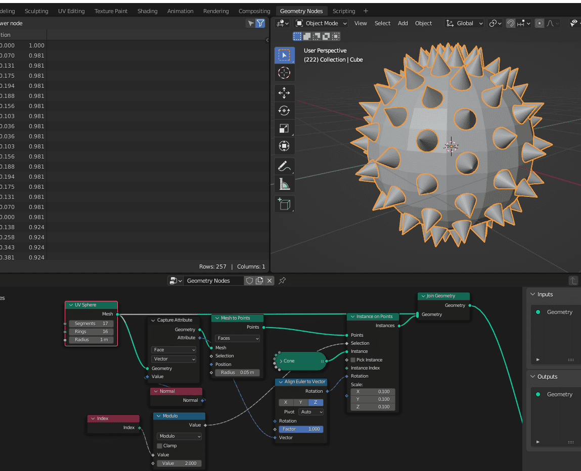This screenshot has width=581, height=471.
Task: Activate the Rotate tool
Action: pyautogui.click(x=284, y=111)
